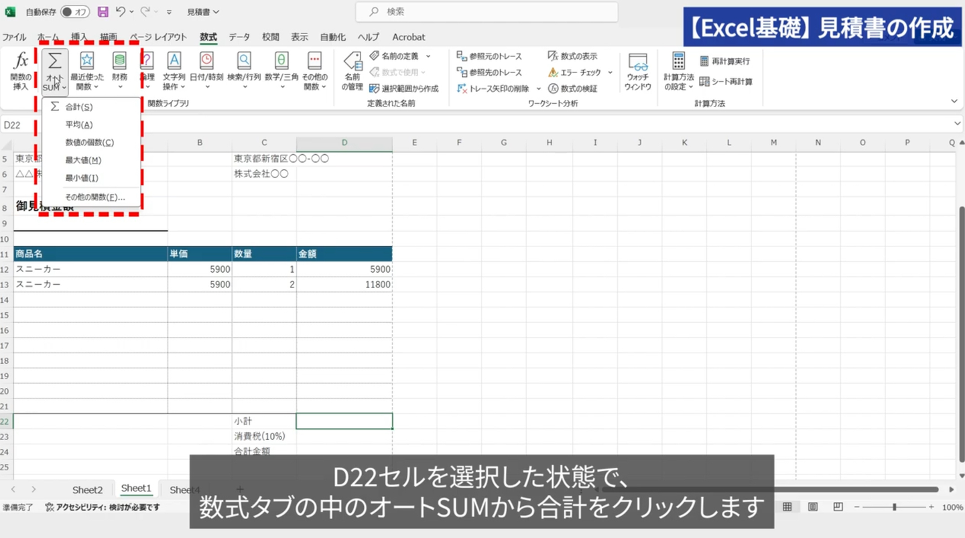Click the 関数の挿入 (insert function) icon
This screenshot has height=538, width=965.
point(21,71)
